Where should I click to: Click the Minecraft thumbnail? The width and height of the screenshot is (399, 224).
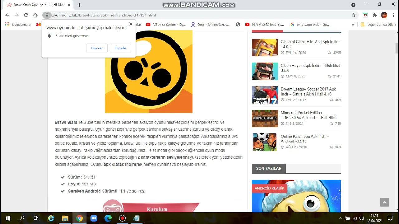(265, 119)
